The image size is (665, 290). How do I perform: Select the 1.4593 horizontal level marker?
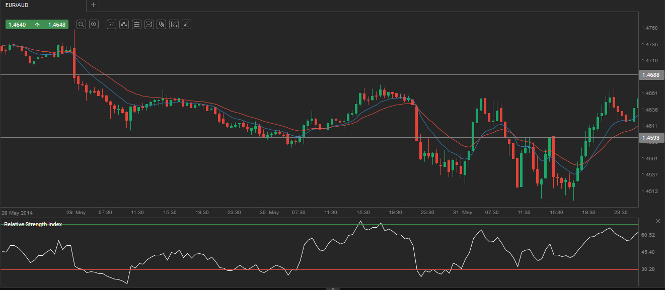coord(651,137)
